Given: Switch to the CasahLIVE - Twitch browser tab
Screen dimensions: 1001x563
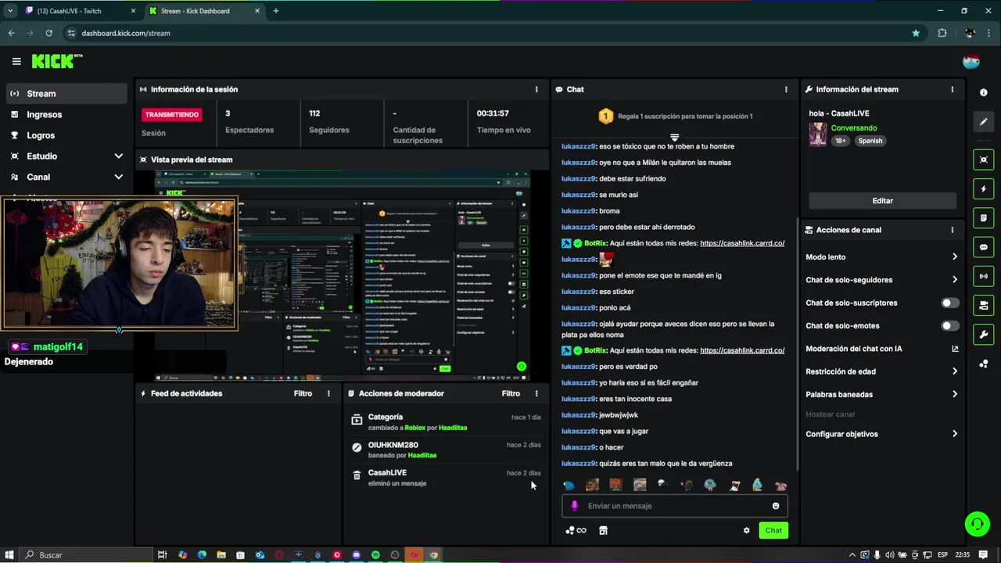Looking at the screenshot, I should (78, 11).
